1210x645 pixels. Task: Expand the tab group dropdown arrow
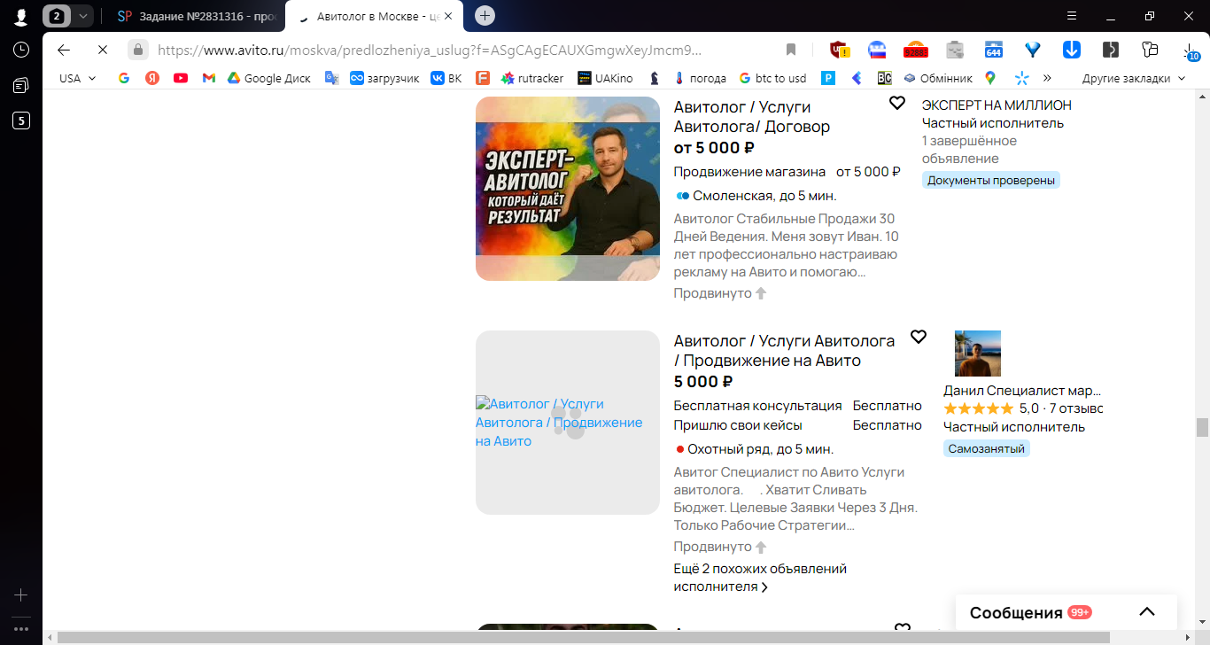click(82, 16)
